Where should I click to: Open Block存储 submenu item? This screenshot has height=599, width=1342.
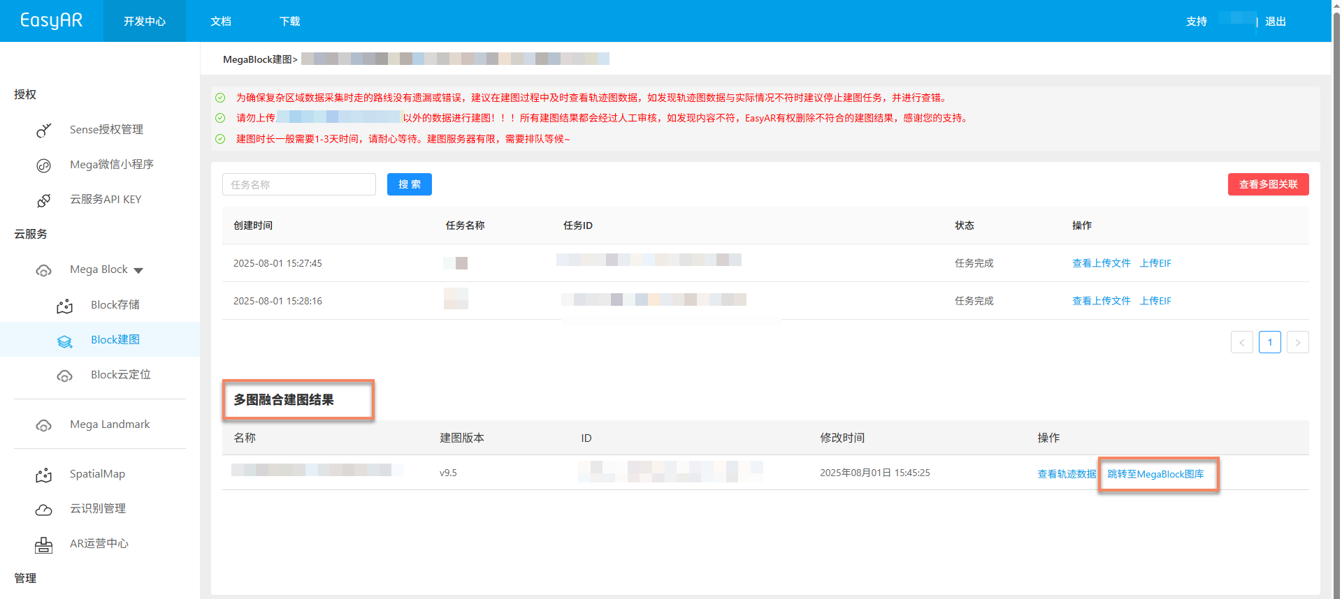tap(115, 305)
